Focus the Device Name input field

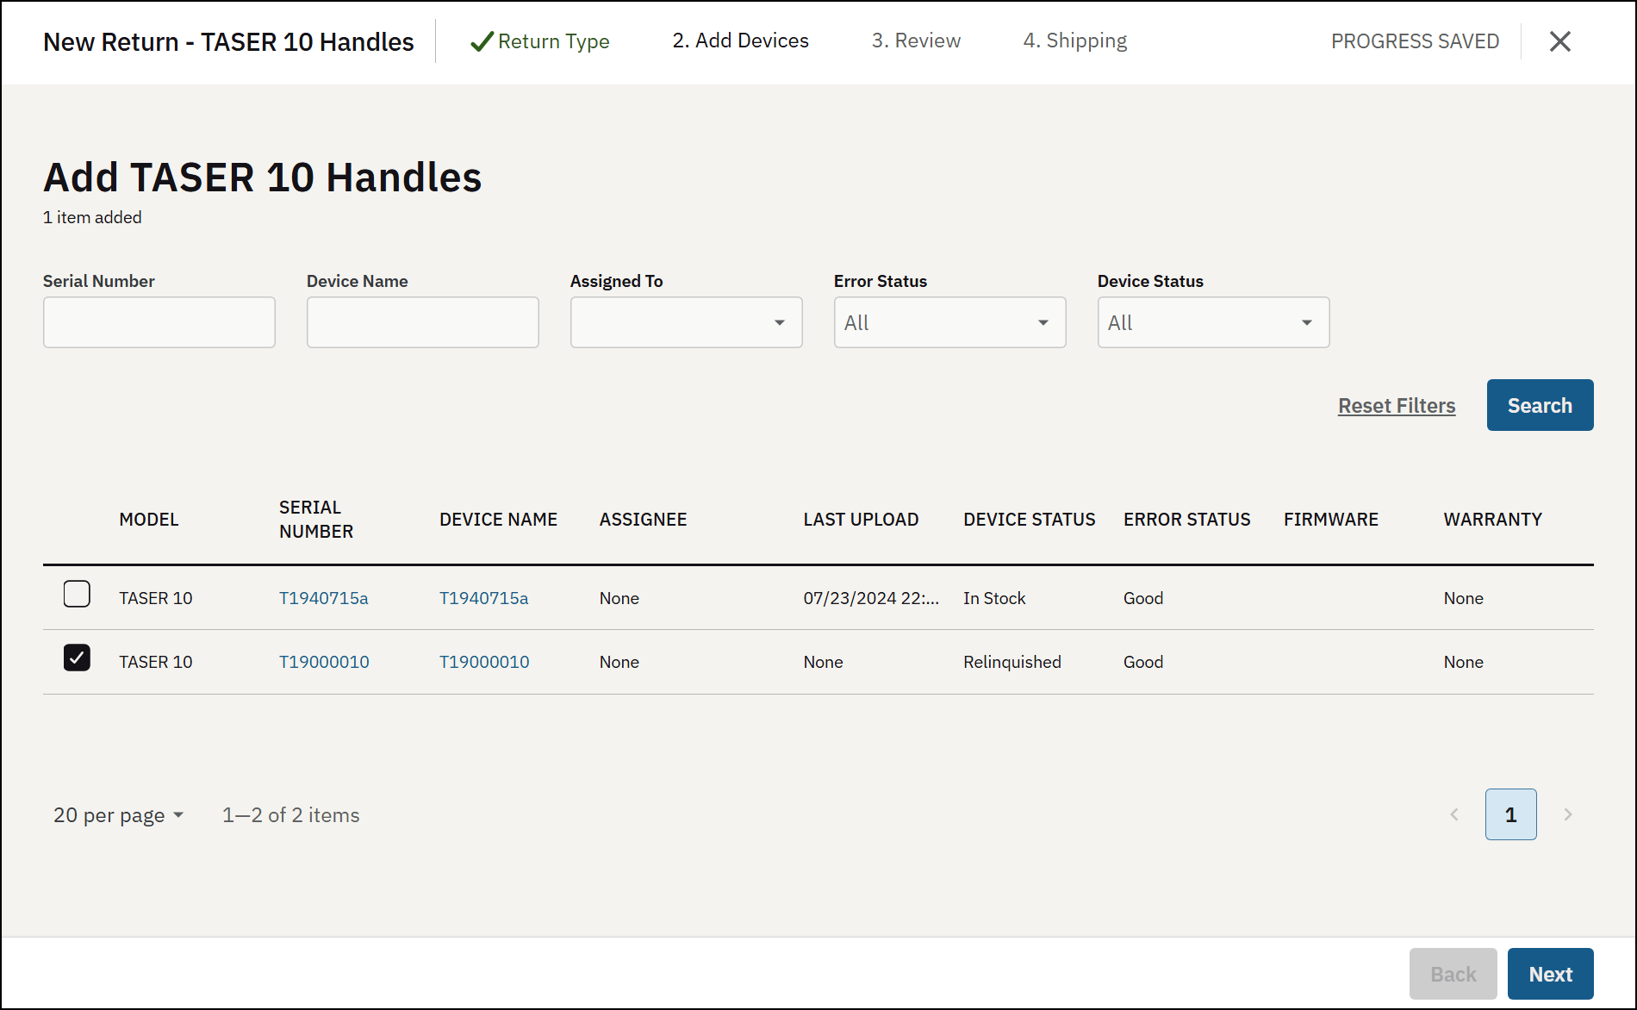pos(423,322)
